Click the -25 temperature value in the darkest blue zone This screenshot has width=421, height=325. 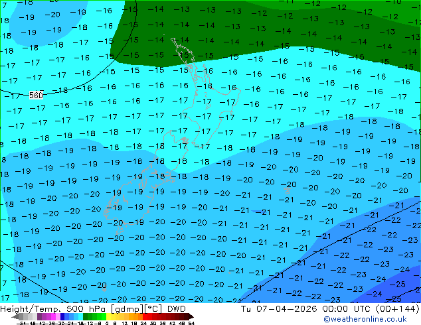[x=398, y=284]
